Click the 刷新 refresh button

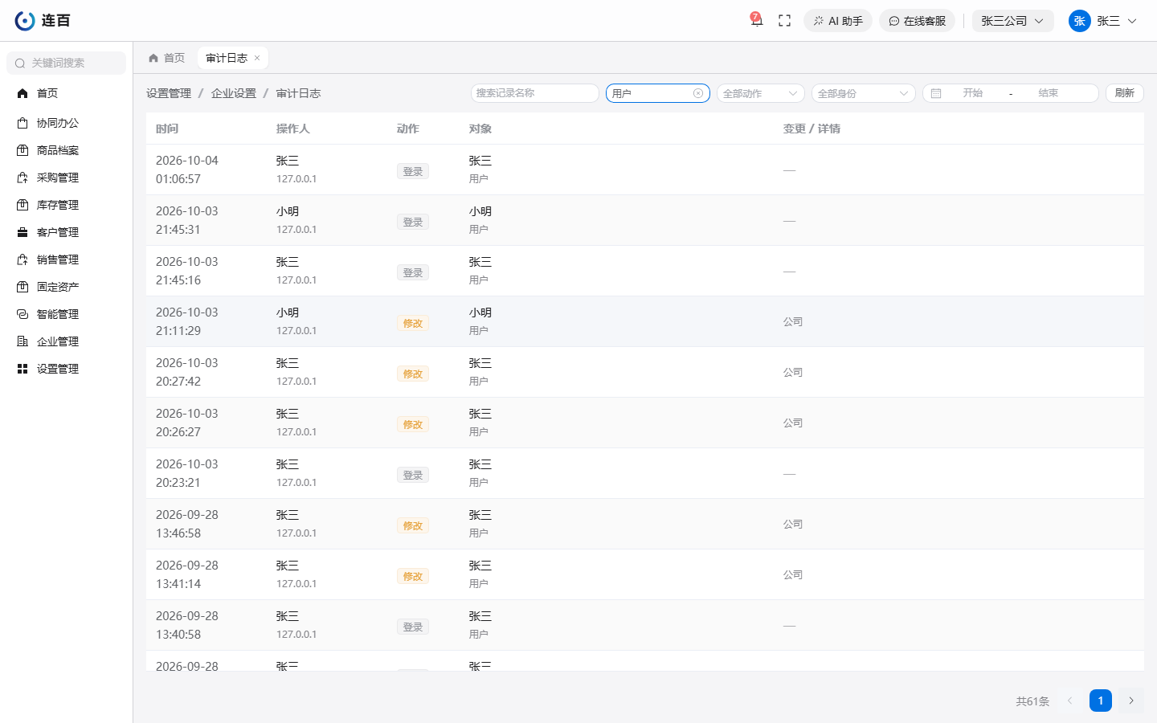(1125, 93)
